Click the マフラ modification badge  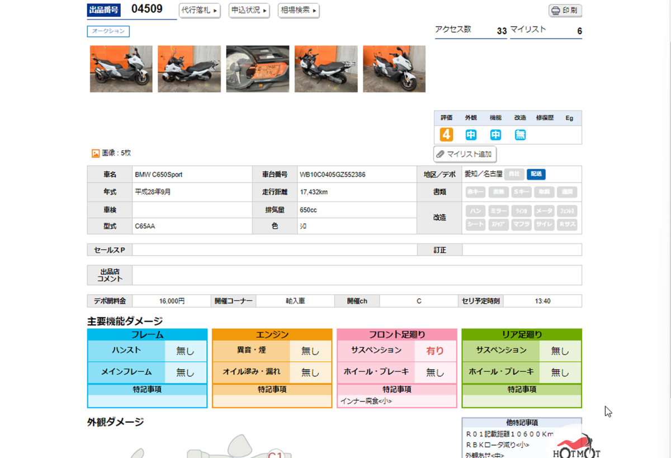[x=521, y=224]
